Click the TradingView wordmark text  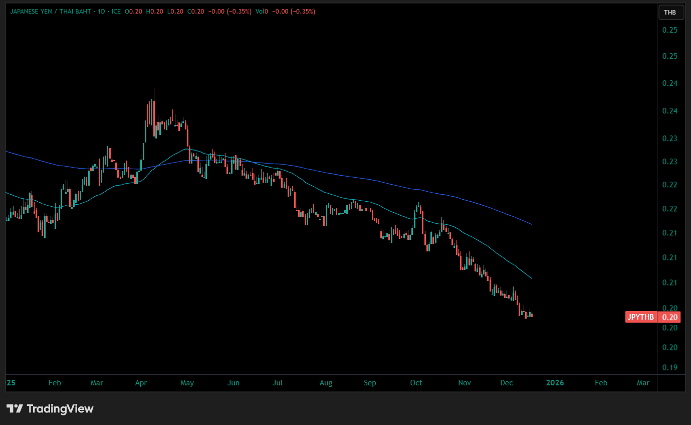click(60, 408)
